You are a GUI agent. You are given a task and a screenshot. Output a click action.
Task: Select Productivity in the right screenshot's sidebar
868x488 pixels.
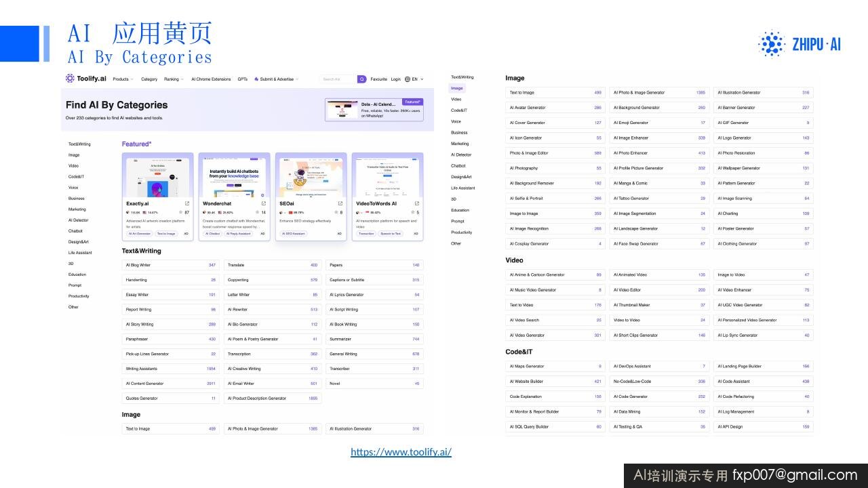462,232
